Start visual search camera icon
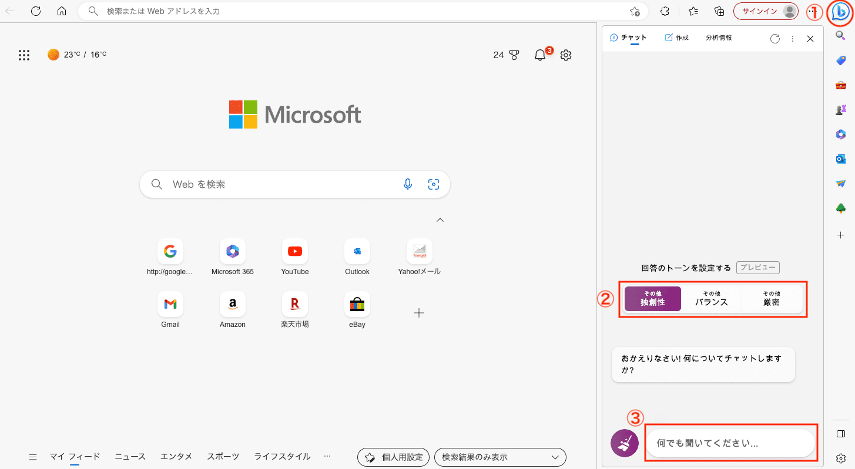Viewport: 855px width, 469px height. (434, 184)
